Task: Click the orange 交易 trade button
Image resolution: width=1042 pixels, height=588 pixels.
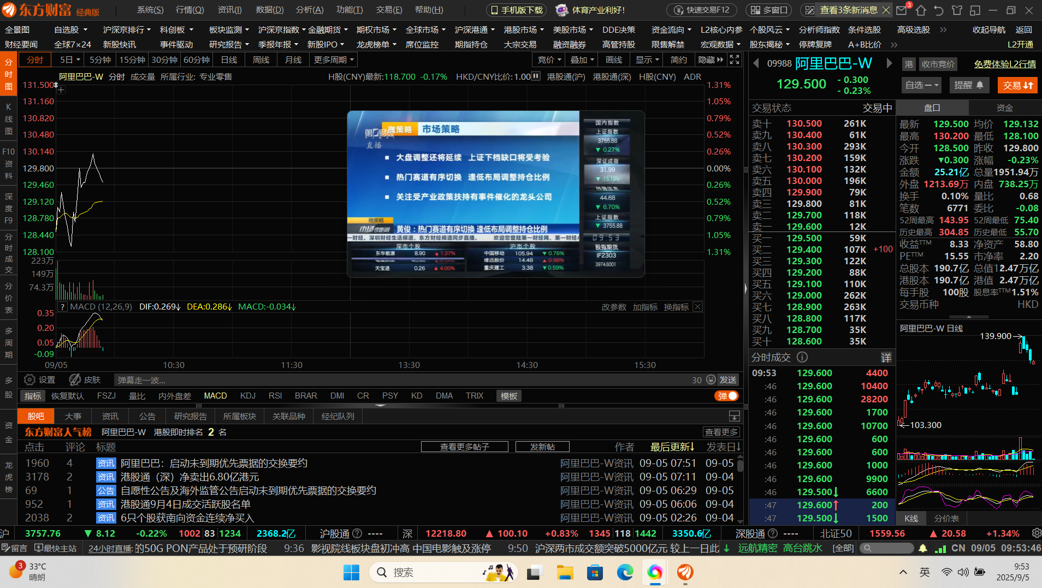Action: (x=1017, y=85)
